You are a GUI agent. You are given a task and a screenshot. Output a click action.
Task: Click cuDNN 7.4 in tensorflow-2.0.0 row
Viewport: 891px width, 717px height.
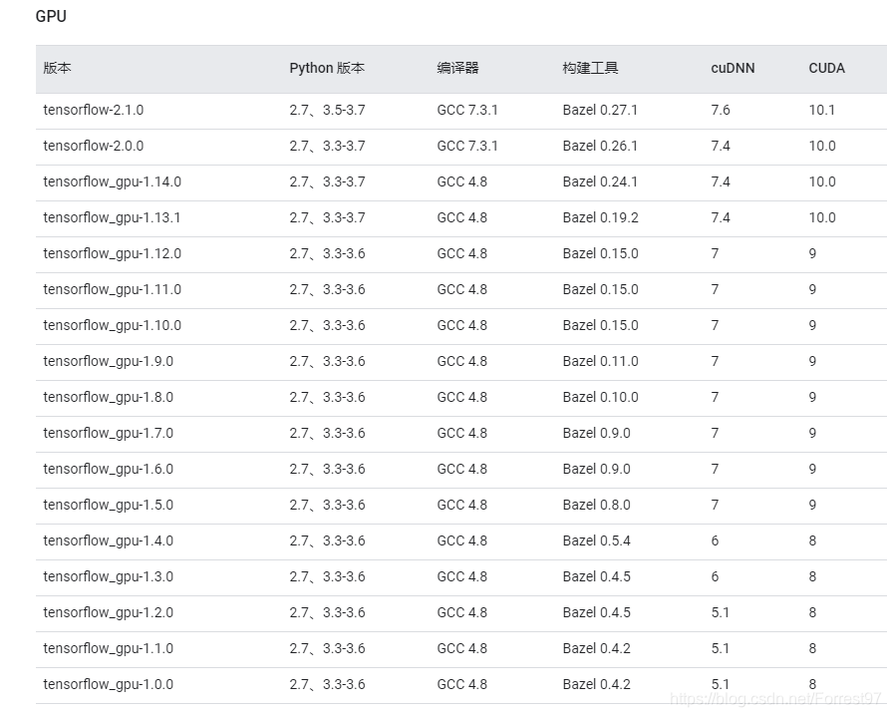721,146
